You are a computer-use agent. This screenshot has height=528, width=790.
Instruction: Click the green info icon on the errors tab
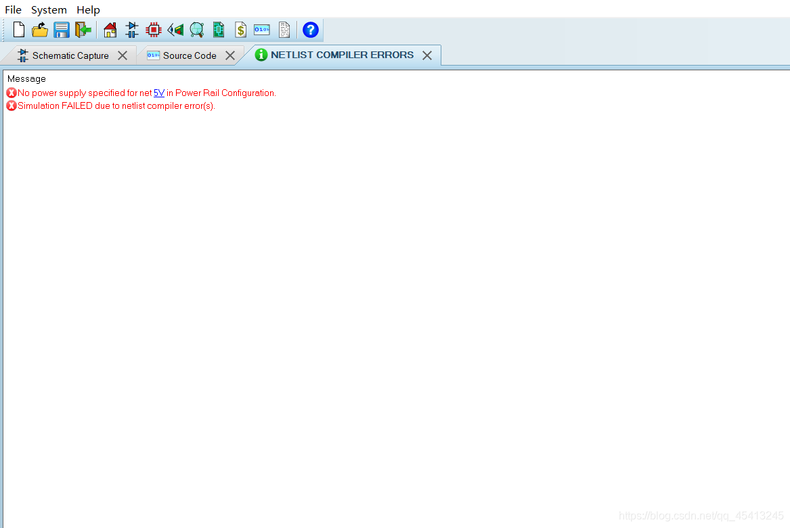[x=261, y=55]
